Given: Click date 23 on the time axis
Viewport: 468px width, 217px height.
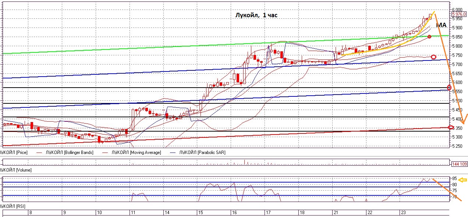Looking at the screenshot, I should coord(403,213).
